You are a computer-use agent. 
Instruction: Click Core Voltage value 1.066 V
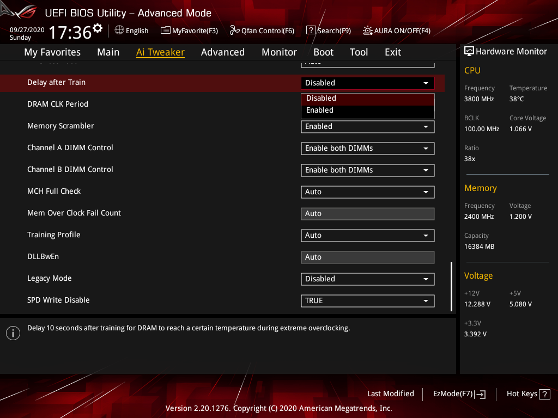[520, 129]
